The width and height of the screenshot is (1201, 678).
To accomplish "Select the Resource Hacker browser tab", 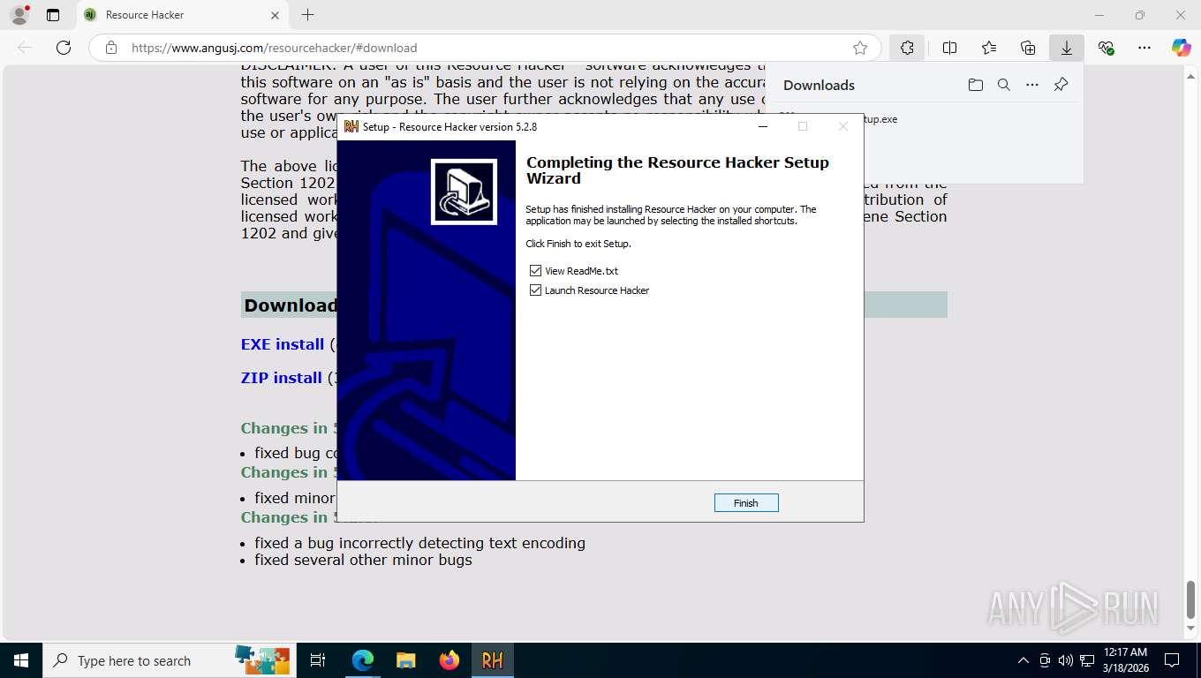I will (x=183, y=15).
